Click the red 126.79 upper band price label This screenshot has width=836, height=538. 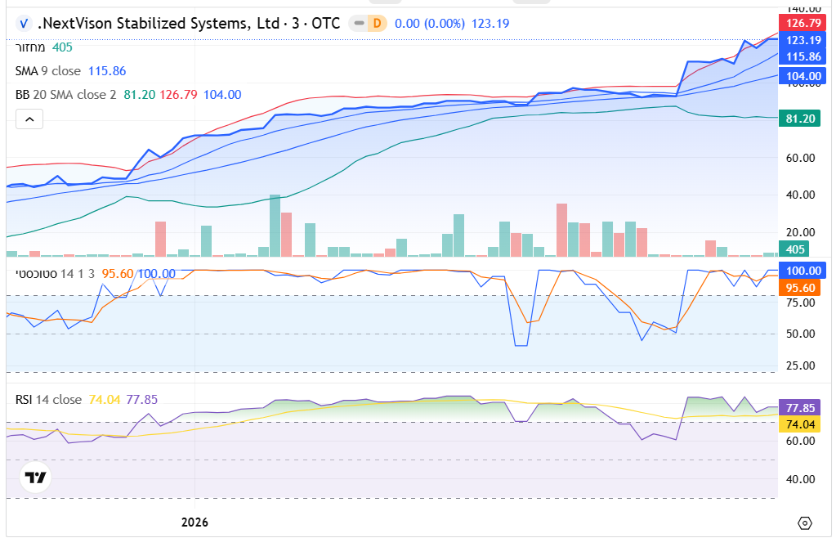pyautogui.click(x=803, y=22)
